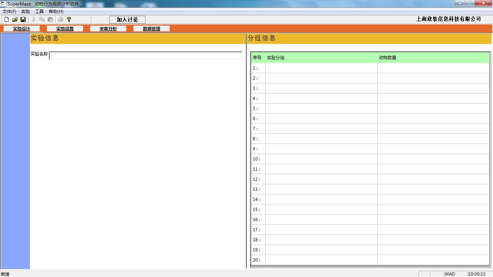This screenshot has width=493, height=277.
Task: Open the 工具 menu
Action: pyautogui.click(x=39, y=12)
